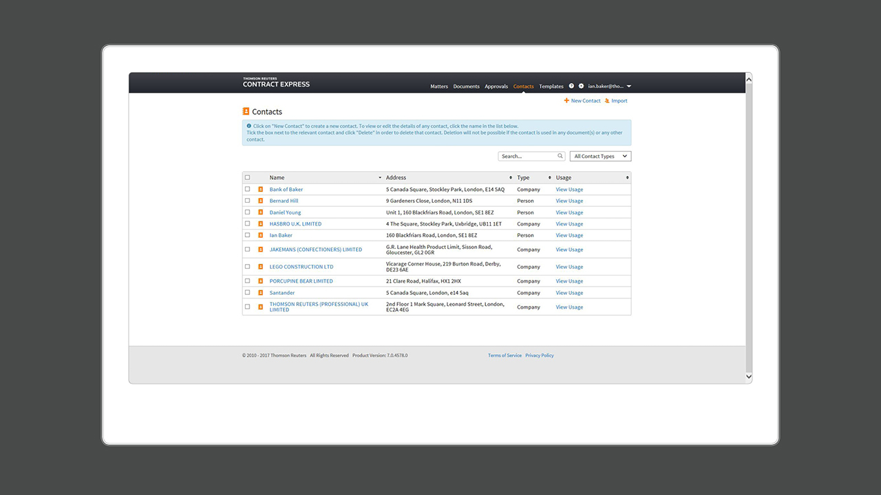This screenshot has width=881, height=495.
Task: Click the scrollbar down arrow
Action: coord(749,377)
